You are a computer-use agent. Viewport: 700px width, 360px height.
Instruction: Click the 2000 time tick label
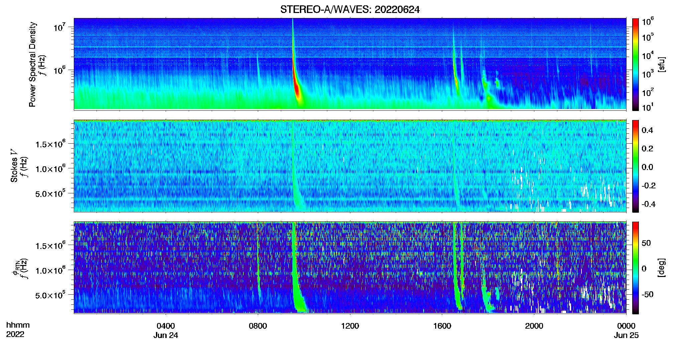pyautogui.click(x=534, y=326)
